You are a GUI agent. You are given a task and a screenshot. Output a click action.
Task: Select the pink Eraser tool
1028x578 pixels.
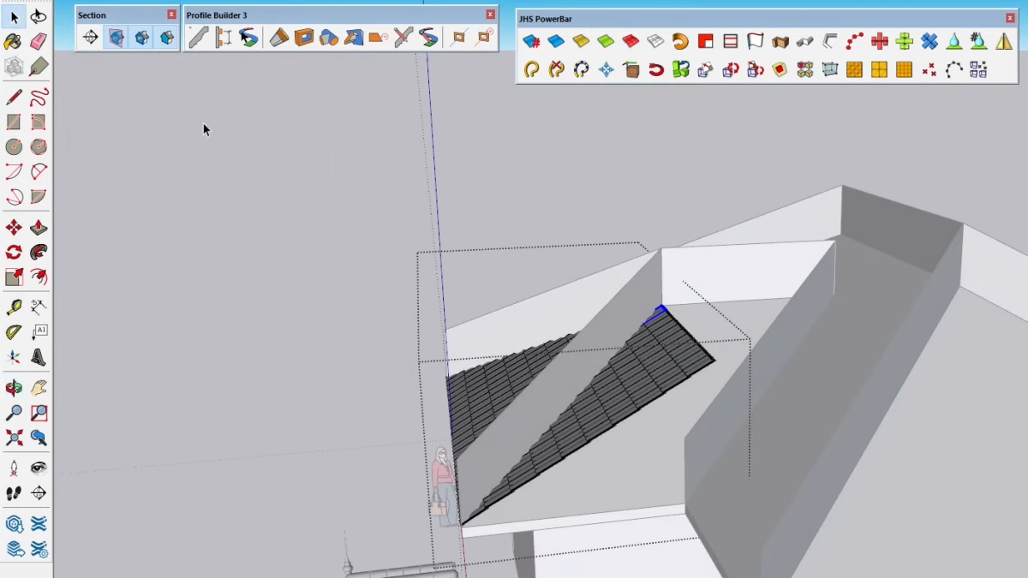click(39, 41)
